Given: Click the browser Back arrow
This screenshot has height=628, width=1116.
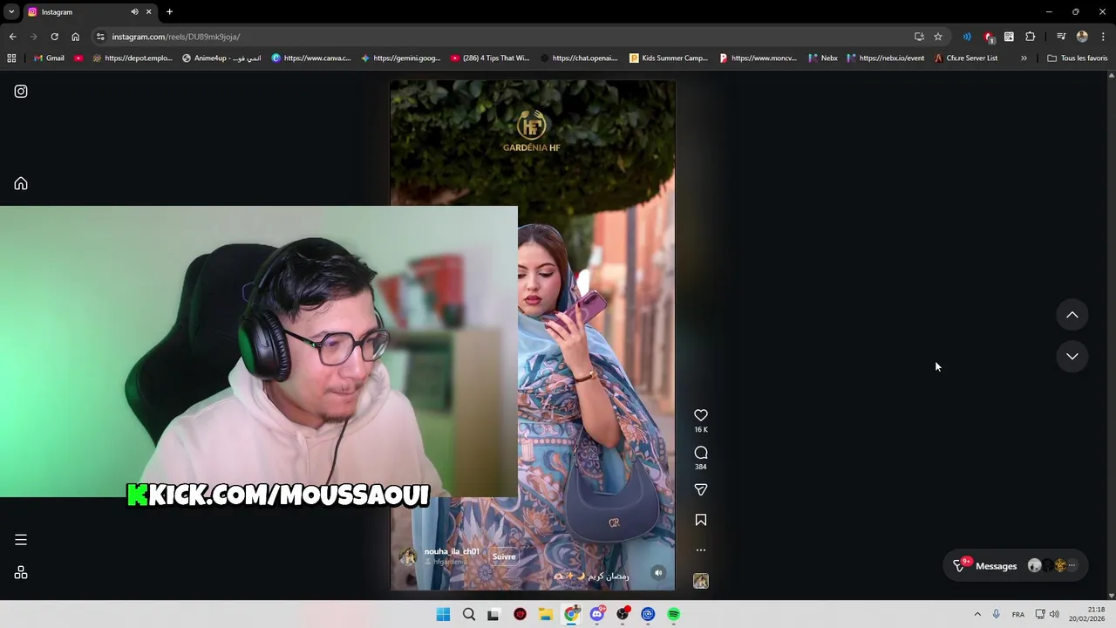Looking at the screenshot, I should pos(12,37).
